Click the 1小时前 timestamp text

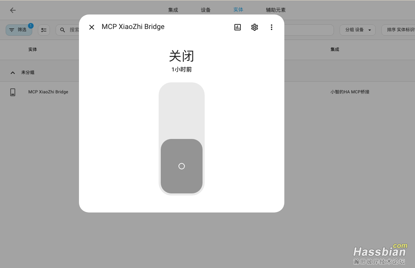pos(182,70)
